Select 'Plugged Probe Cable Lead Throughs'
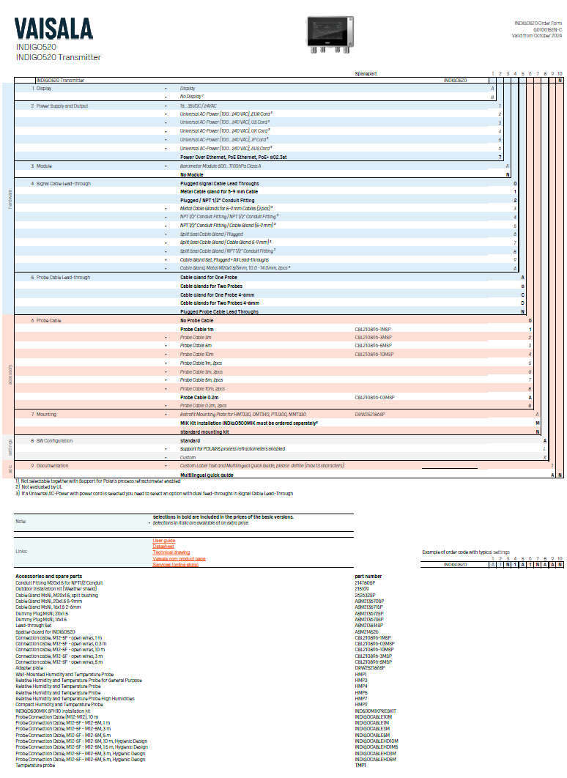Viewport: 567px width, 778px height. 219,312
